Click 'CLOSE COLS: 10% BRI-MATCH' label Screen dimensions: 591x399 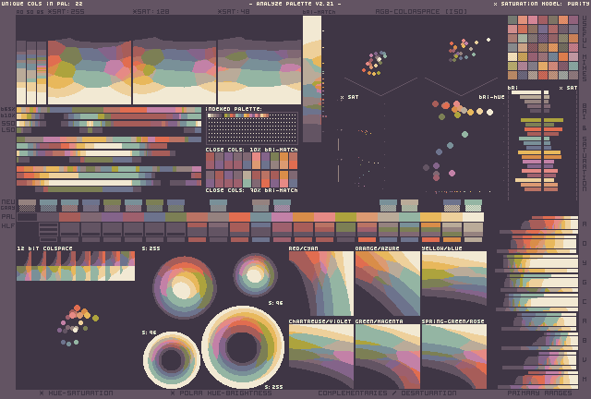[251, 150]
